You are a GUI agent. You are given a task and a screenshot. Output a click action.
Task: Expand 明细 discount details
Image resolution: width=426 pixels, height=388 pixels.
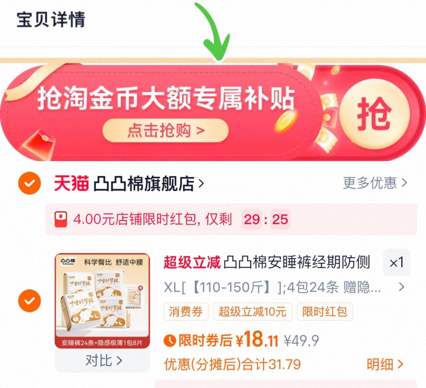pyautogui.click(x=385, y=364)
